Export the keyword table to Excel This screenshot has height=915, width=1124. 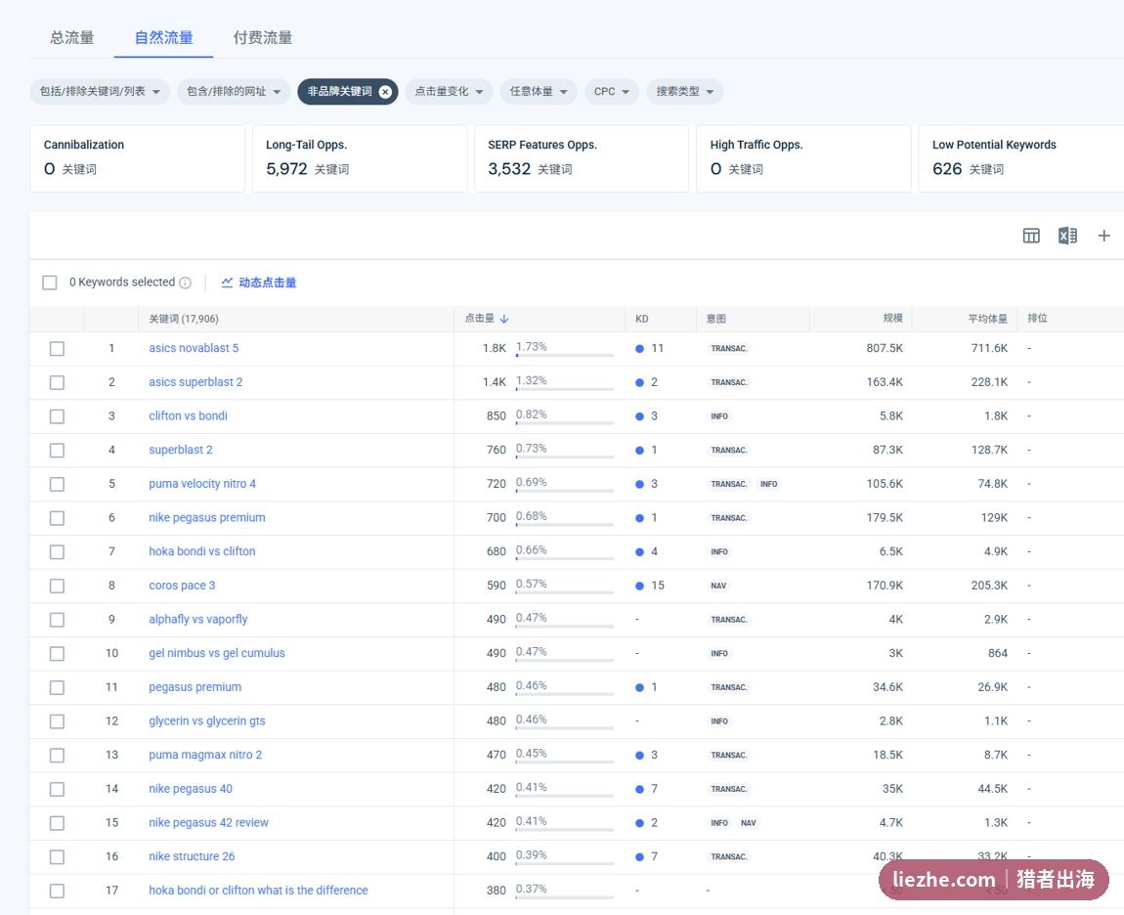pos(1067,236)
